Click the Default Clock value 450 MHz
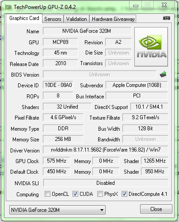 (x=57, y=171)
